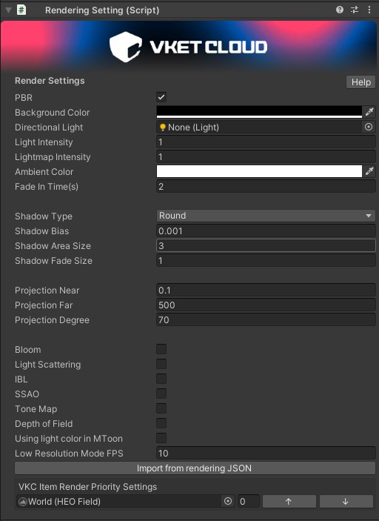
Task: Toggle the PBR checkbox
Action: [x=161, y=97]
